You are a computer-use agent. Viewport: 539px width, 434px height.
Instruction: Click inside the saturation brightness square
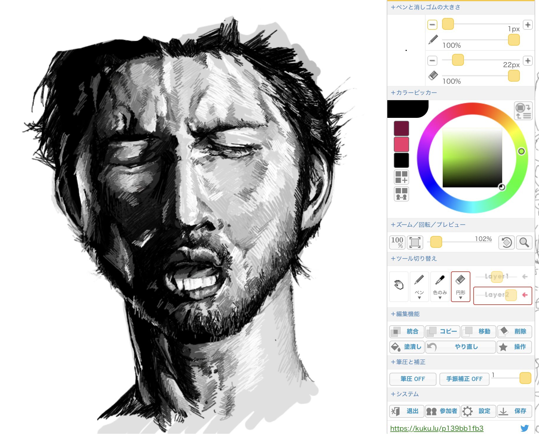(472, 158)
